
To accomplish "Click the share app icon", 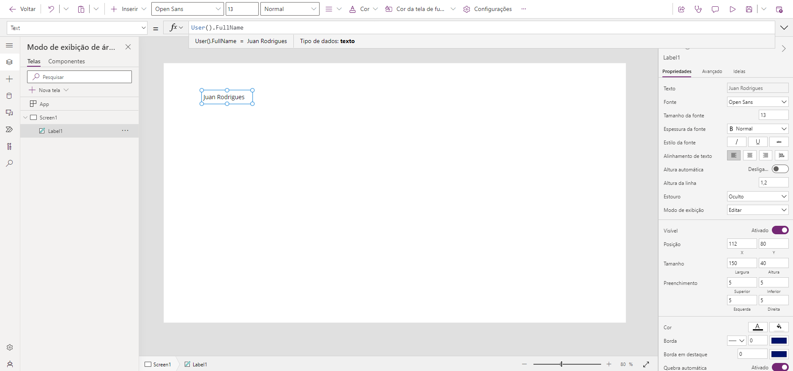I will pos(681,9).
